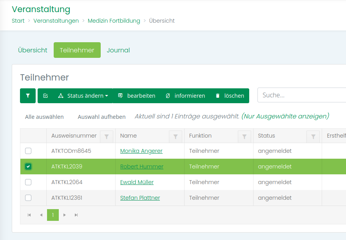Viewport: 346px width, 240px height.
Task: Open the Journal tab
Action: click(118, 50)
